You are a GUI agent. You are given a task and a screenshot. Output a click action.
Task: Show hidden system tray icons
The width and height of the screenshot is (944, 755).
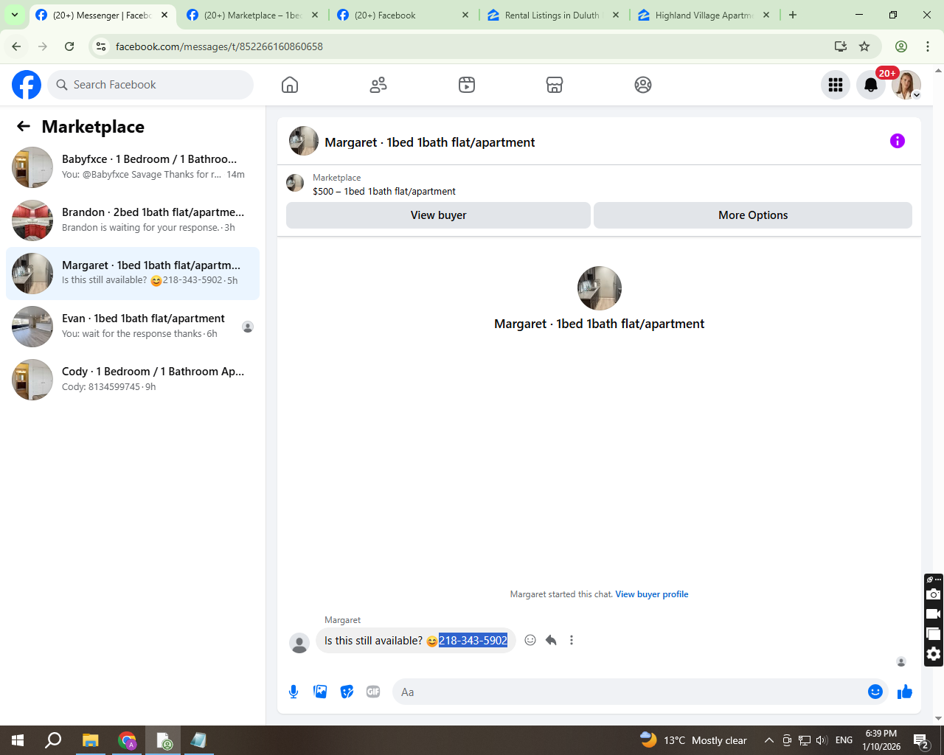[x=768, y=740]
